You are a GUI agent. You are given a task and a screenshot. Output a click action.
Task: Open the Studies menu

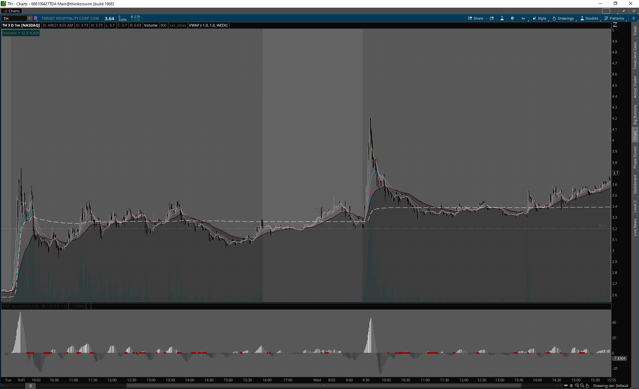click(x=589, y=18)
